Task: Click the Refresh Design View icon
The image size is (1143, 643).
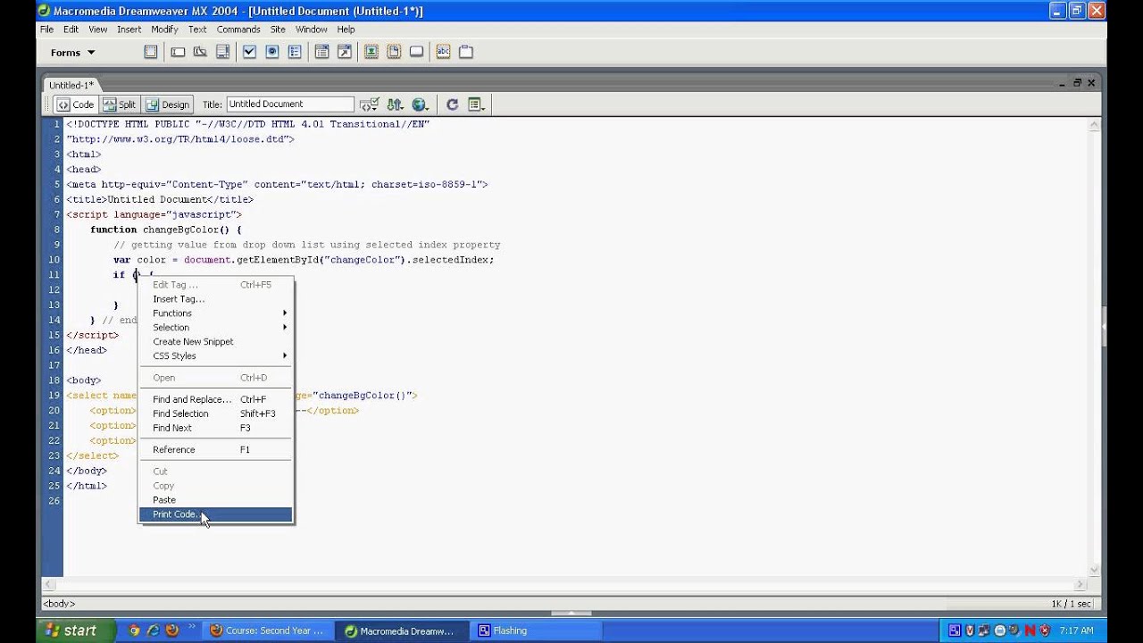Action: 452,104
